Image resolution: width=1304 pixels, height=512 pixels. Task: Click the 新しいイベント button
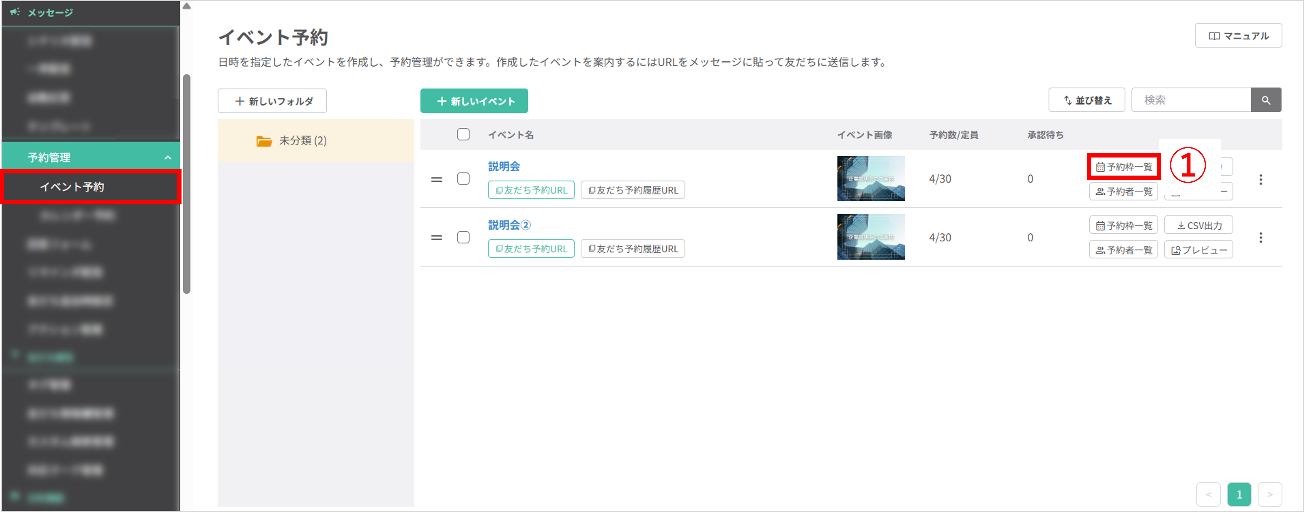tap(474, 101)
